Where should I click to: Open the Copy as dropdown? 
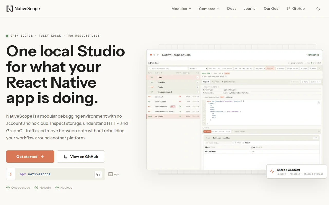tap(315, 82)
